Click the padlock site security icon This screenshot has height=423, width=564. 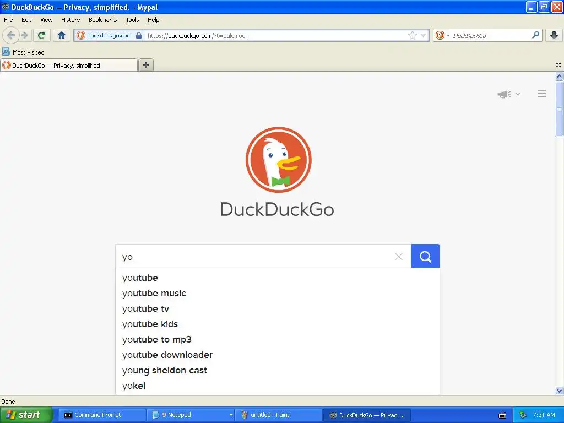tap(139, 35)
